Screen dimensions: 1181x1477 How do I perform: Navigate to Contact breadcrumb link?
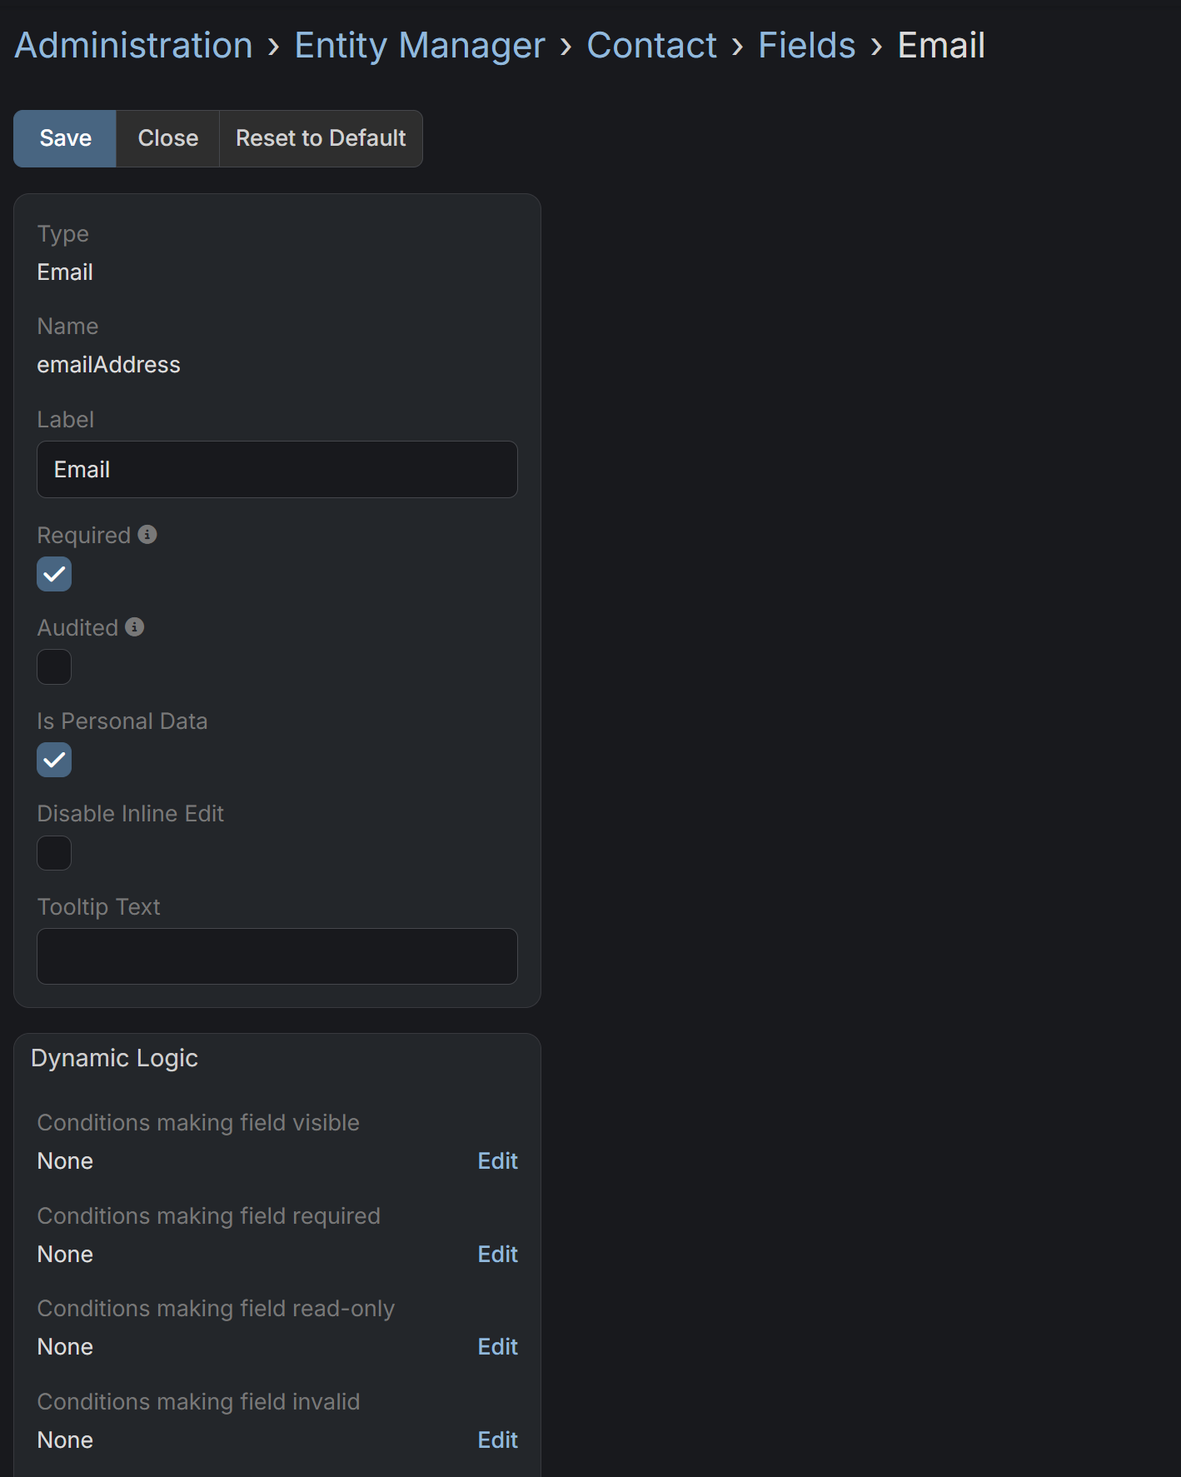click(x=651, y=46)
